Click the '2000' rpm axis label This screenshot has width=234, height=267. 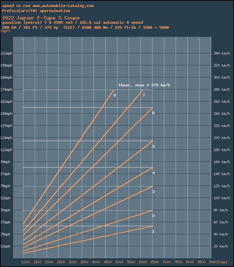tap(49, 262)
